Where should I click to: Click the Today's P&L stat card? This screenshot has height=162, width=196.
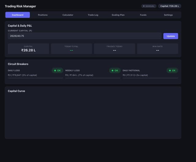tap(71, 49)
